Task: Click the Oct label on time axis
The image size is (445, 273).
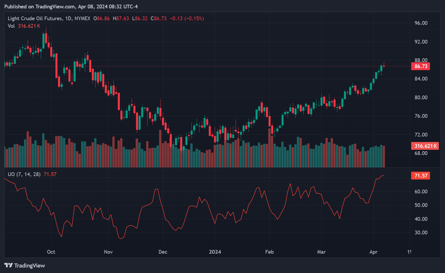Action: coord(51,252)
